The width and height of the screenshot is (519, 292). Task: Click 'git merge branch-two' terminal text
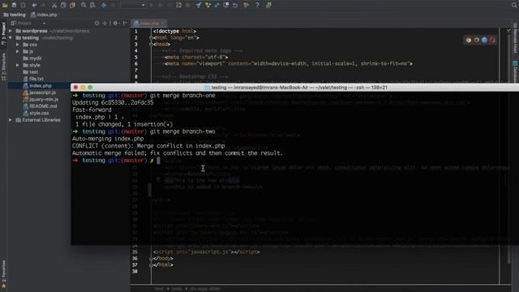182,131
